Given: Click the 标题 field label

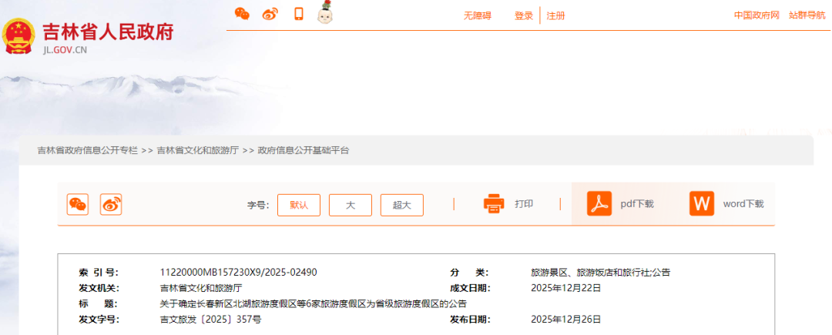Looking at the screenshot, I should tap(99, 304).
